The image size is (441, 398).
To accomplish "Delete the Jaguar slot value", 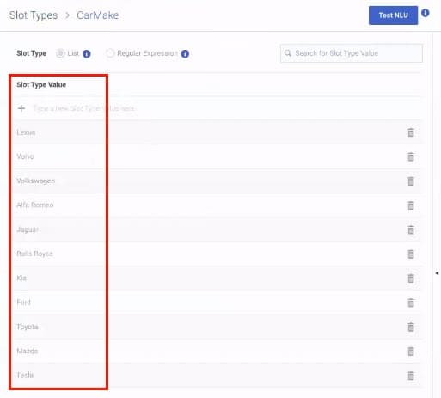I will point(411,230).
